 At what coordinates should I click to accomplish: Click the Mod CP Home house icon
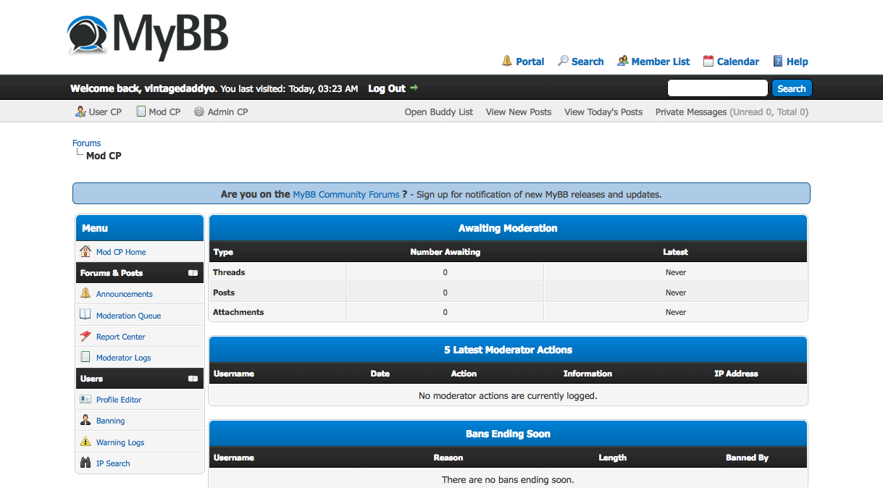point(85,251)
